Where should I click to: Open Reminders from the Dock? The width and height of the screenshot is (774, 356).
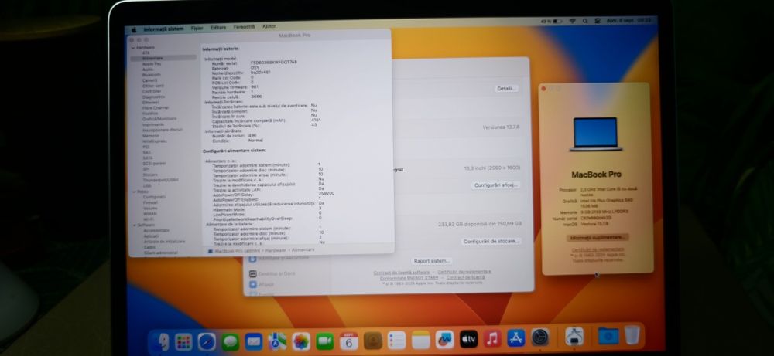(x=396, y=340)
